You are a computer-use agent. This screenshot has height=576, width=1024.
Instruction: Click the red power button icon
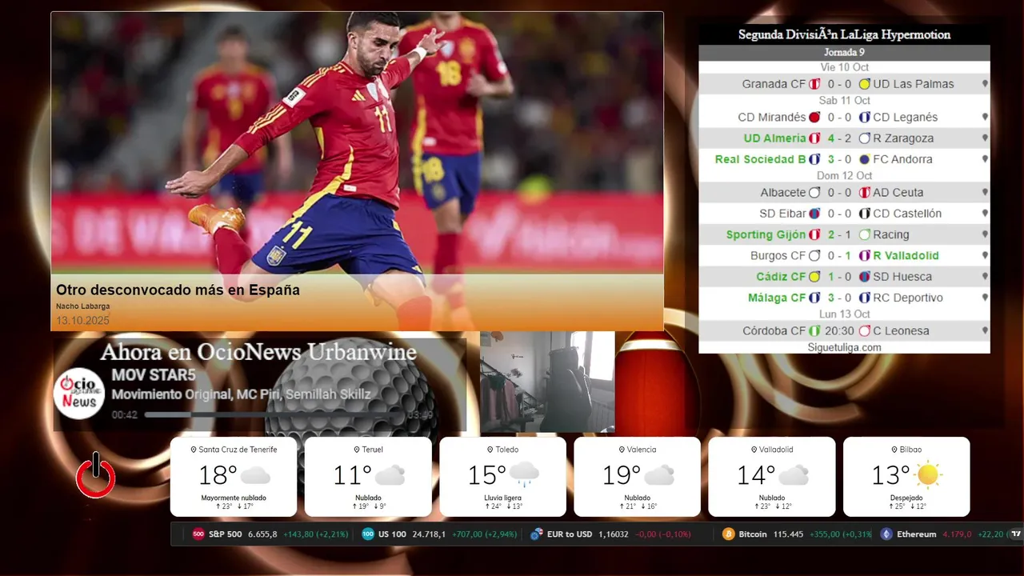pyautogui.click(x=95, y=475)
